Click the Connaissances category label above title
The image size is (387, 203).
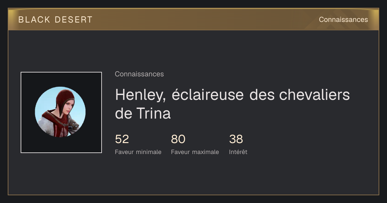[139, 74]
